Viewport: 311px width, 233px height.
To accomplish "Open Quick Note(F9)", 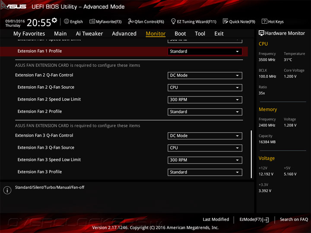I will pyautogui.click(x=239, y=22).
